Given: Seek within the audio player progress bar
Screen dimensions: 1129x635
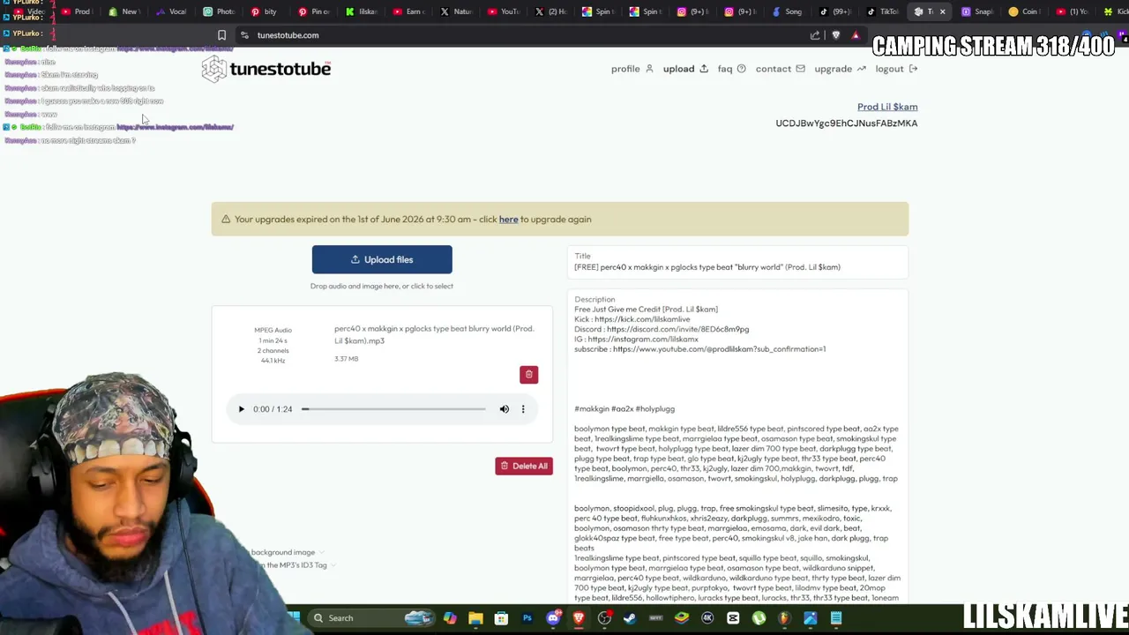Looking at the screenshot, I should pos(394,409).
